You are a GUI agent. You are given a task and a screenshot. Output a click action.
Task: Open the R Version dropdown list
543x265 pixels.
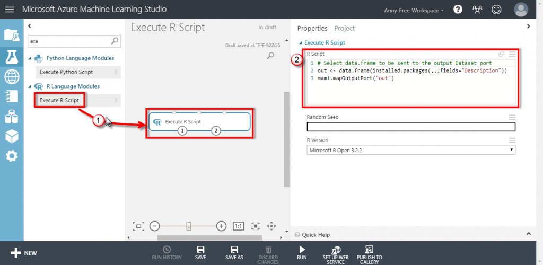coord(411,150)
